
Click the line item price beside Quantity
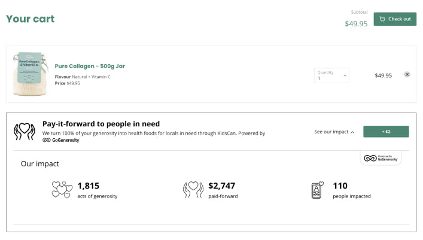[383, 75]
